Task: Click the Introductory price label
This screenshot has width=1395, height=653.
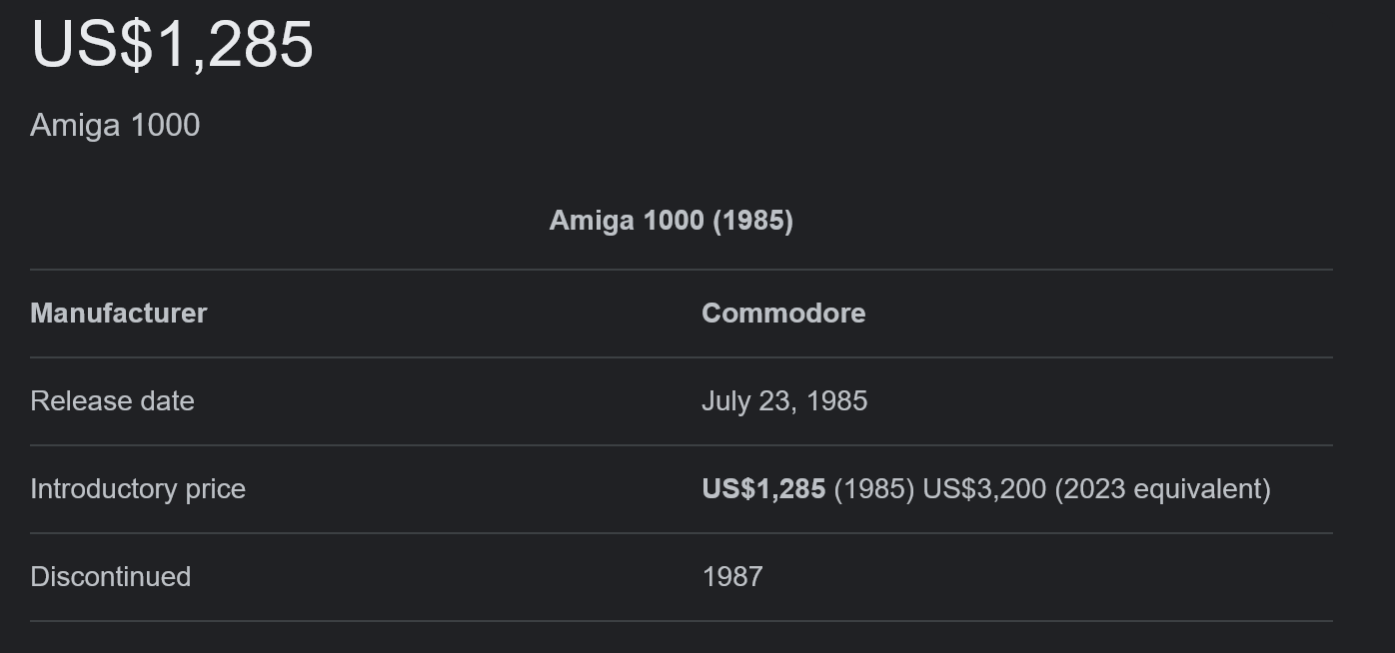Action: (138, 489)
